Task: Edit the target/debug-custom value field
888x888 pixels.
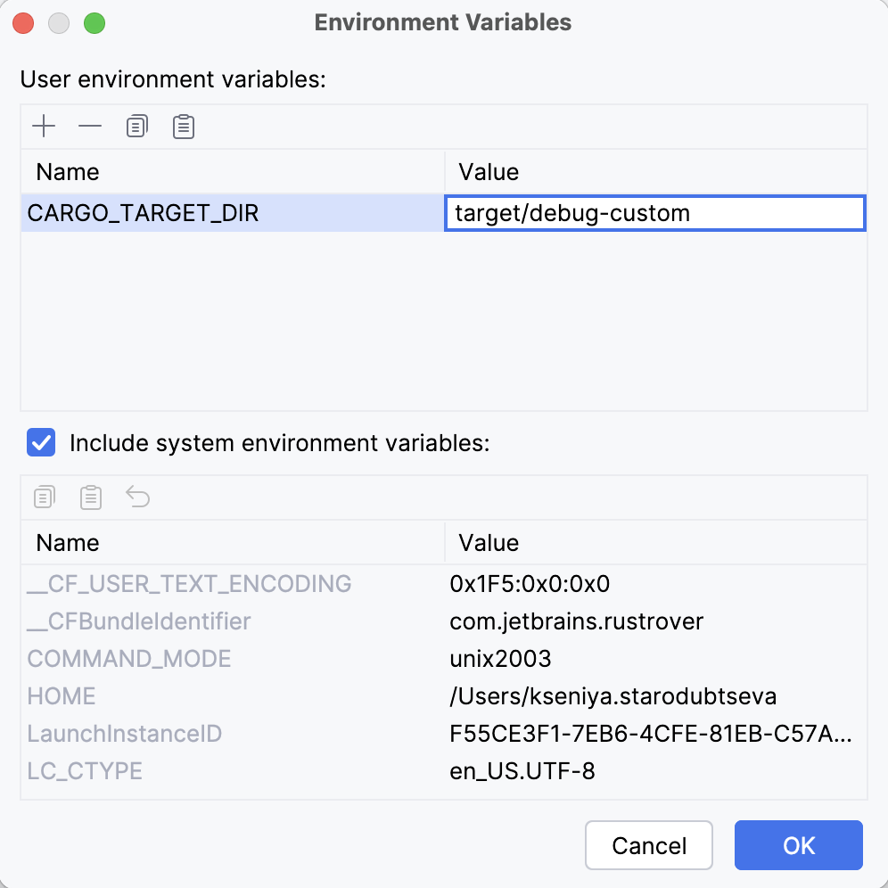Action: (x=655, y=212)
